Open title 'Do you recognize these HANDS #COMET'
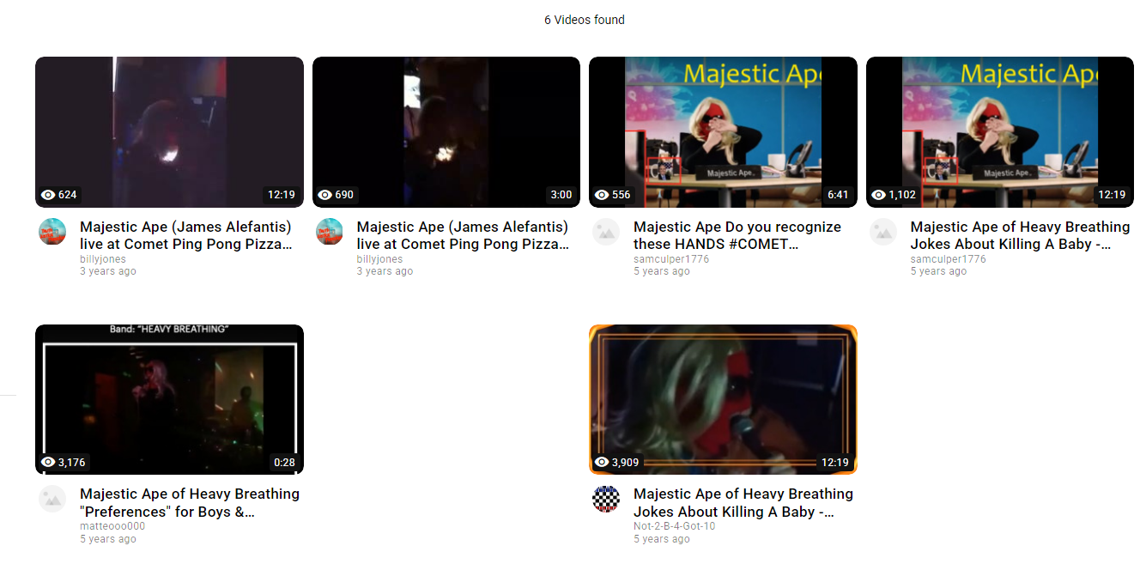 (737, 235)
